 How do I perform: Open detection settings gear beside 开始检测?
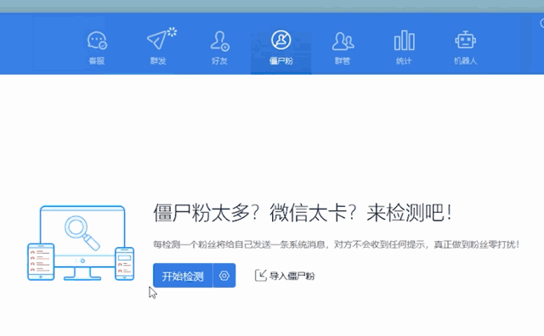(x=224, y=276)
